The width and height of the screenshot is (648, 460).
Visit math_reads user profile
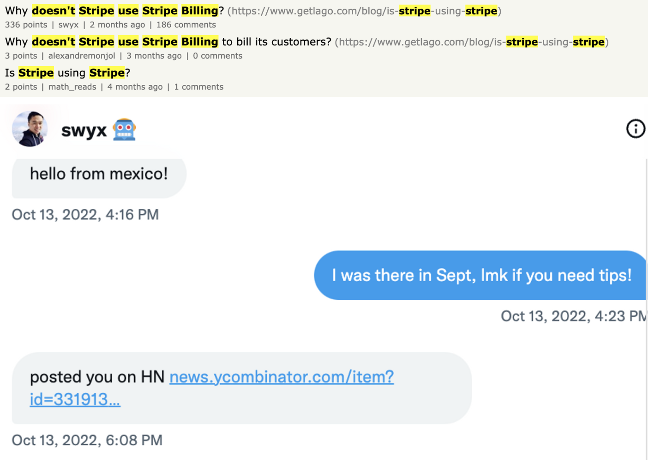(72, 87)
